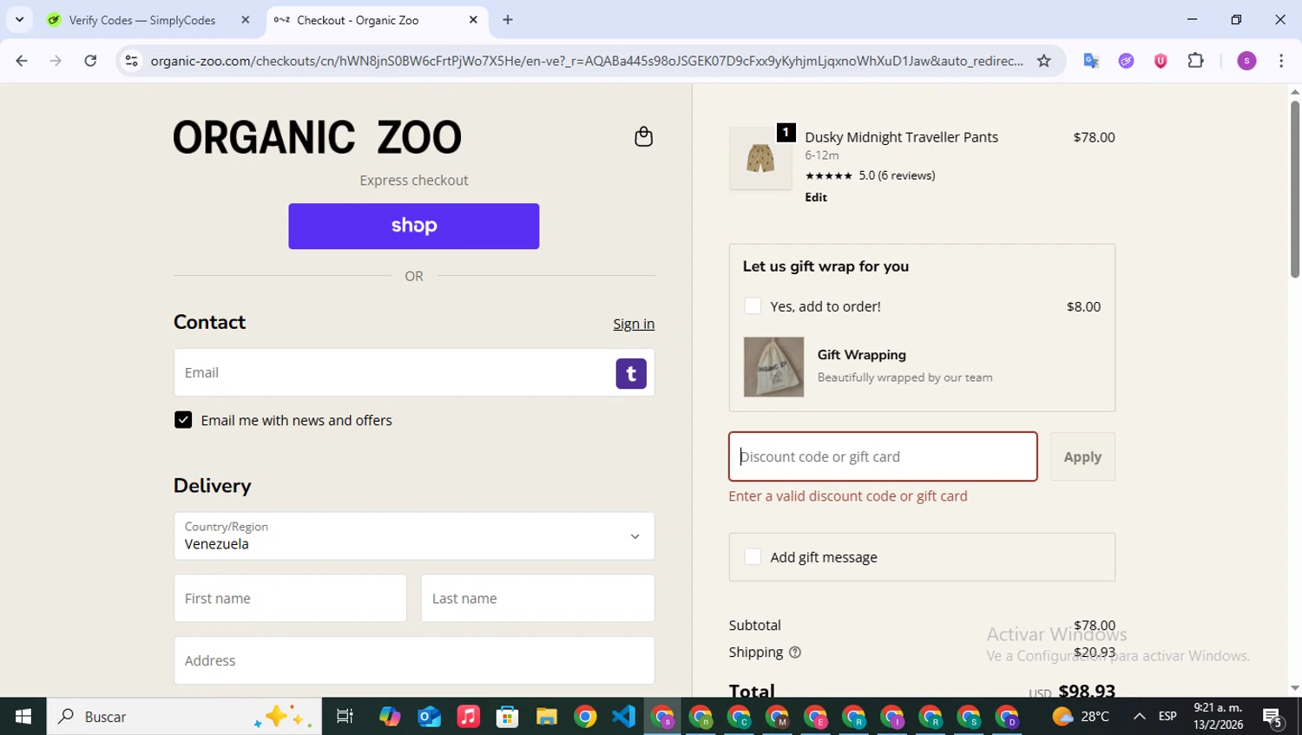Open the Chrome profile avatar S
1302x735 pixels.
pyautogui.click(x=1246, y=61)
